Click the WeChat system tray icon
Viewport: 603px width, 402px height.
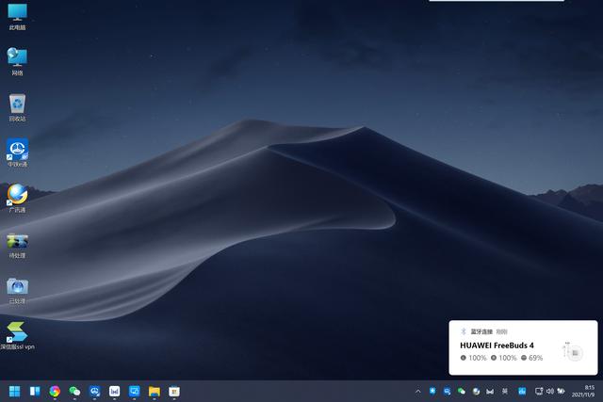(462, 392)
